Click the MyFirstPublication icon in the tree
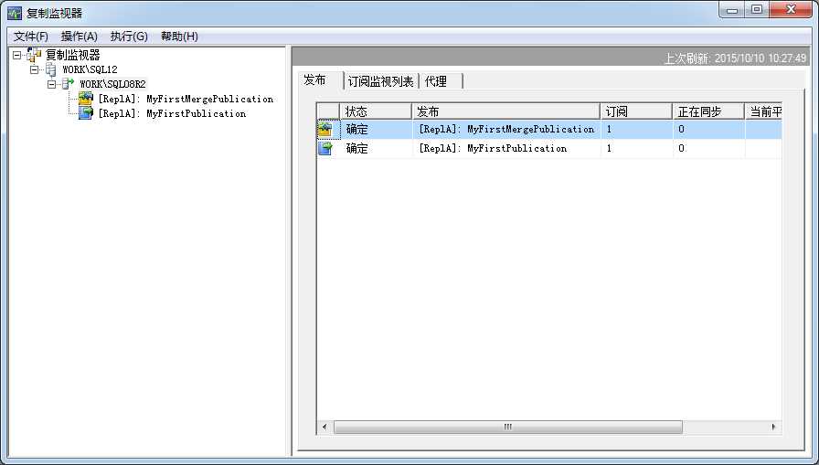Image resolution: width=819 pixels, height=465 pixels. 86,112
